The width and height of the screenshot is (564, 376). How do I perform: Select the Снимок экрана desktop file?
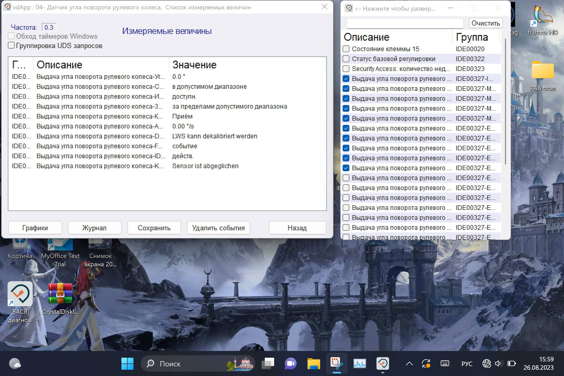coord(100,253)
